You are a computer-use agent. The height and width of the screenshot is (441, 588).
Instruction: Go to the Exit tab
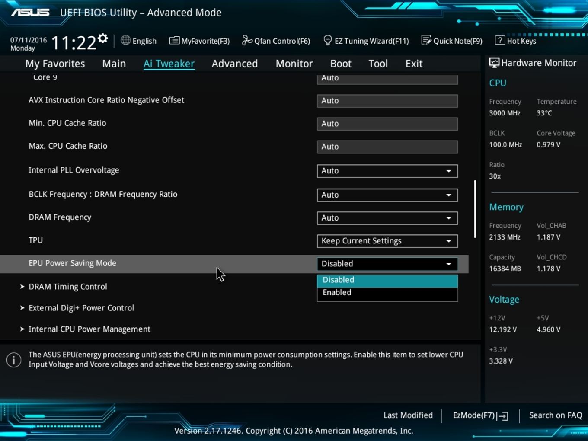(414, 64)
